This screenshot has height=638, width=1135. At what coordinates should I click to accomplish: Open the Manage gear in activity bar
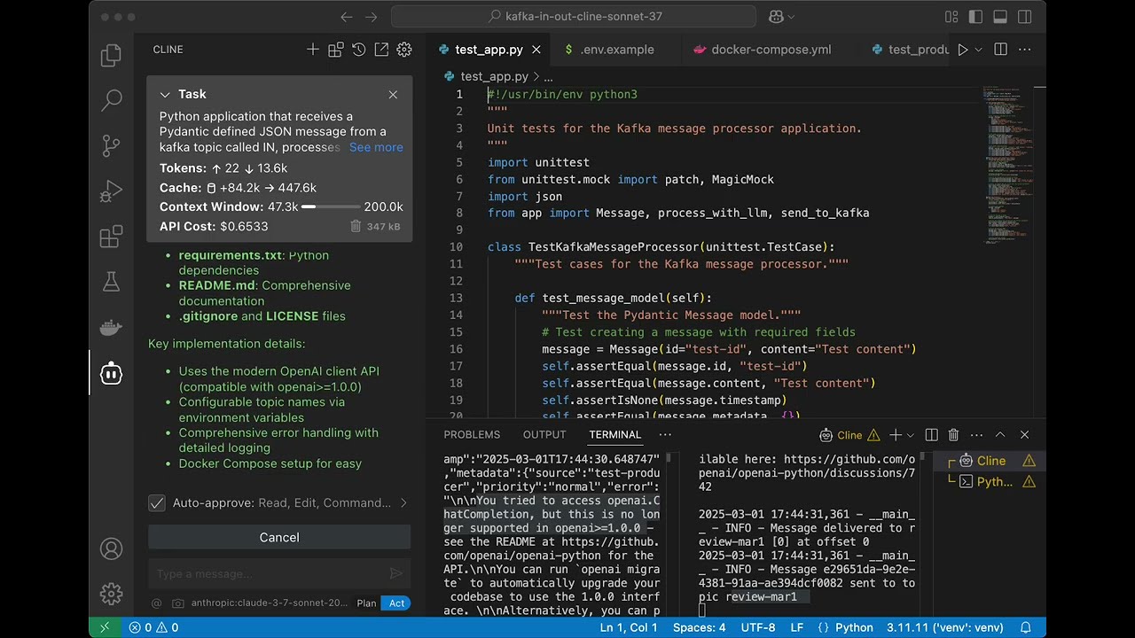click(111, 593)
